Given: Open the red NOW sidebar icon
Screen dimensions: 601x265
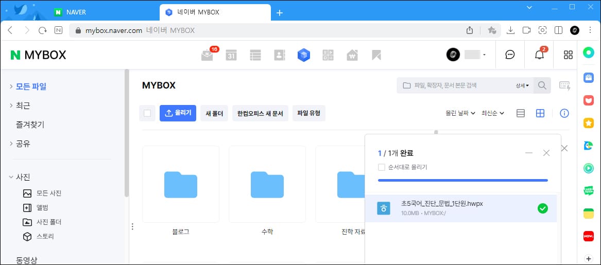Looking at the screenshot, I should point(588,236).
